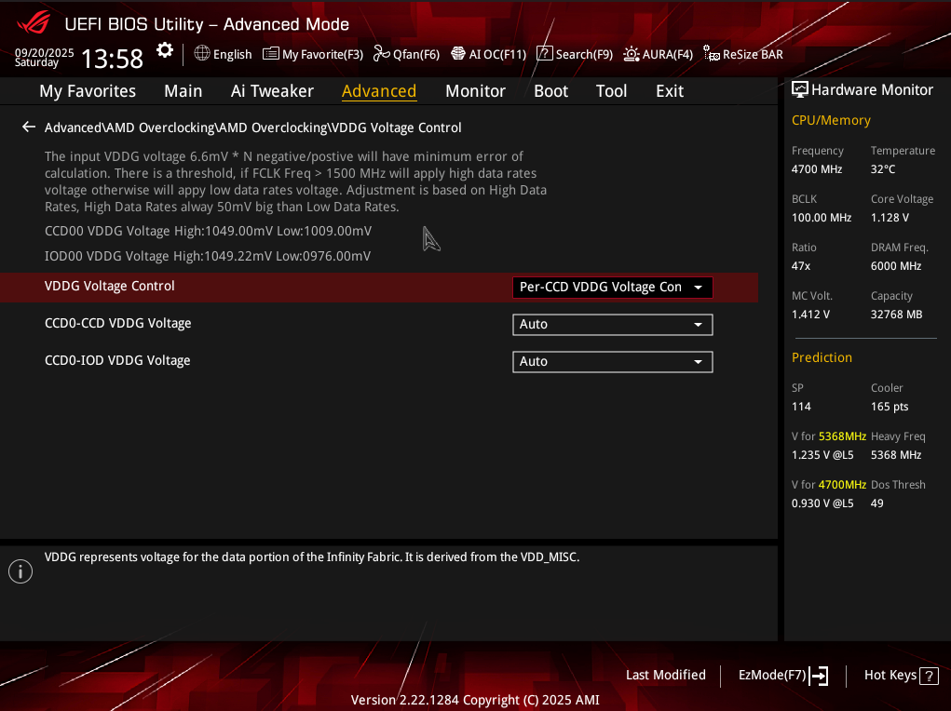
Task: Click the Last Modified button
Action: click(x=665, y=676)
